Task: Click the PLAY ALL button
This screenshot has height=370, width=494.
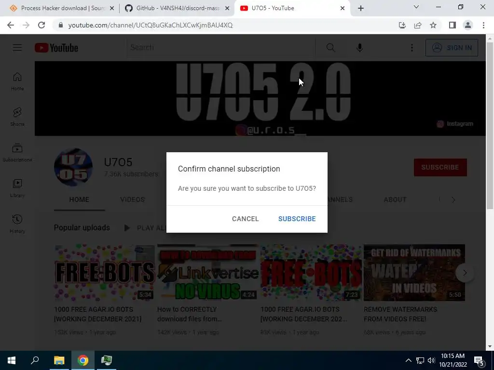Action: click(146, 228)
